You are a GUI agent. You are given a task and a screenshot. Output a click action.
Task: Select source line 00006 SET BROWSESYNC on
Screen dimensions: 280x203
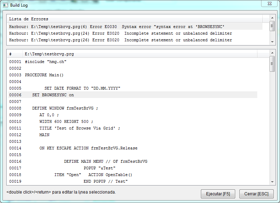pos(52,95)
